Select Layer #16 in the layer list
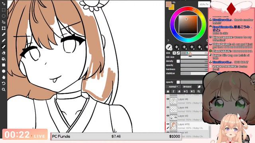This screenshot has height=143, width=255. [187, 126]
